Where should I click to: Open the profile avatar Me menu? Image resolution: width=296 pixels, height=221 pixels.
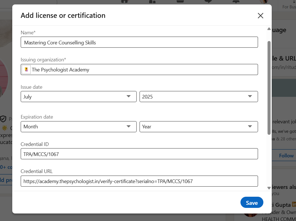(x=264, y=2)
